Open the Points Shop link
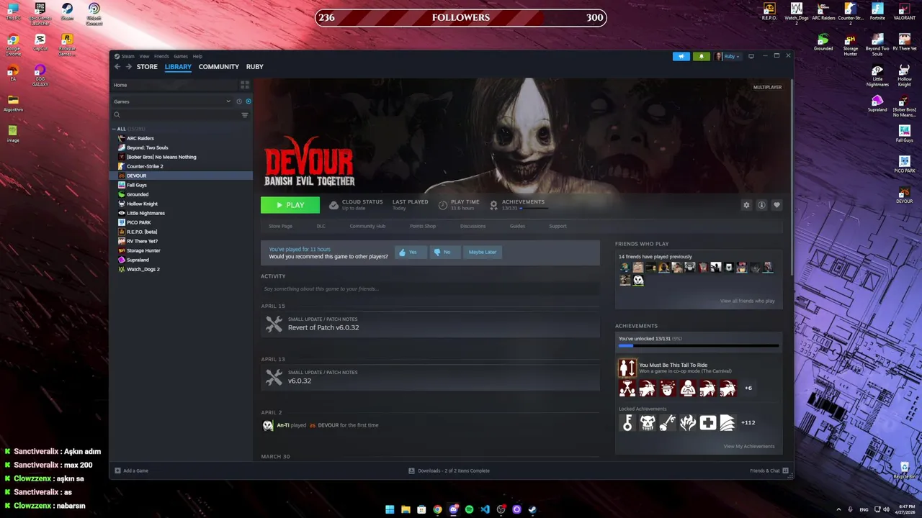This screenshot has height=518, width=922. coord(423,226)
